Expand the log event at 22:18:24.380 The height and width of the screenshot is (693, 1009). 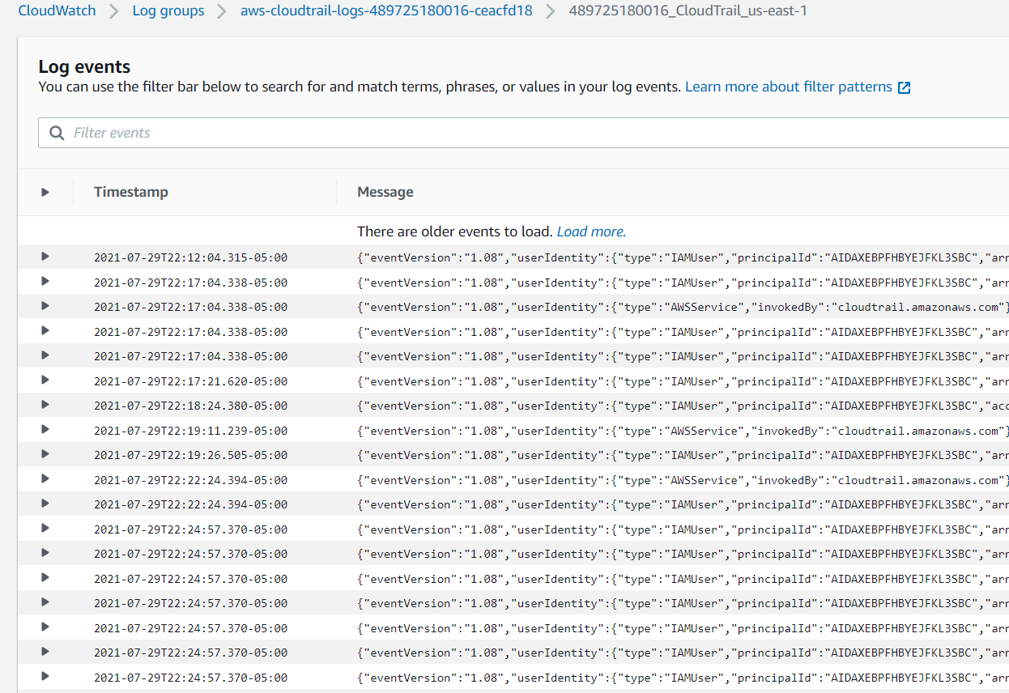45,405
